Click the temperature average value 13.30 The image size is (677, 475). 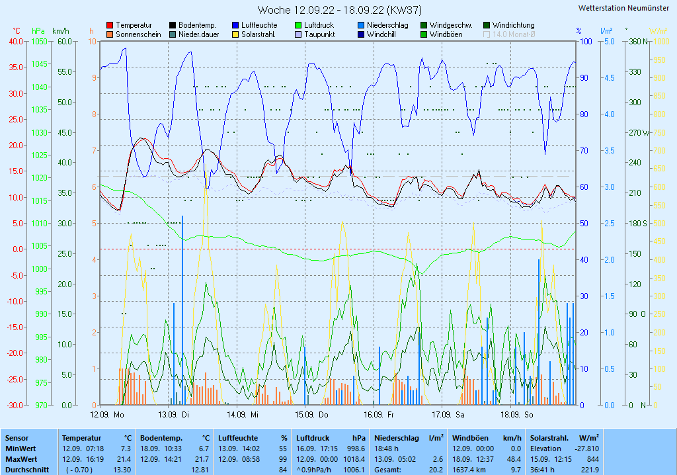tap(122, 470)
